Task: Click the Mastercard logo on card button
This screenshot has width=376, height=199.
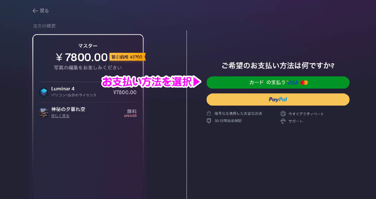Action: [x=304, y=82]
